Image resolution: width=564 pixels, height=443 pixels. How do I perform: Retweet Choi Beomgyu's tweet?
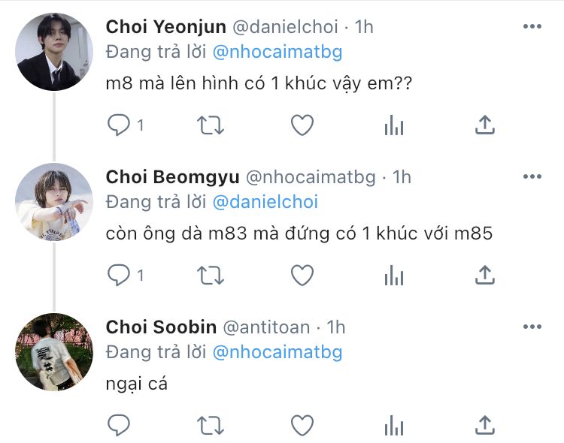pos(211,276)
